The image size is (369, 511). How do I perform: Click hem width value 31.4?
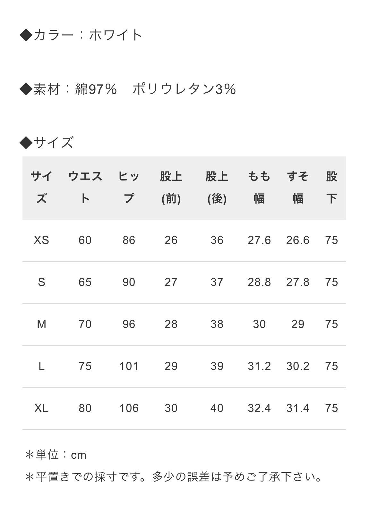pyautogui.click(x=298, y=408)
